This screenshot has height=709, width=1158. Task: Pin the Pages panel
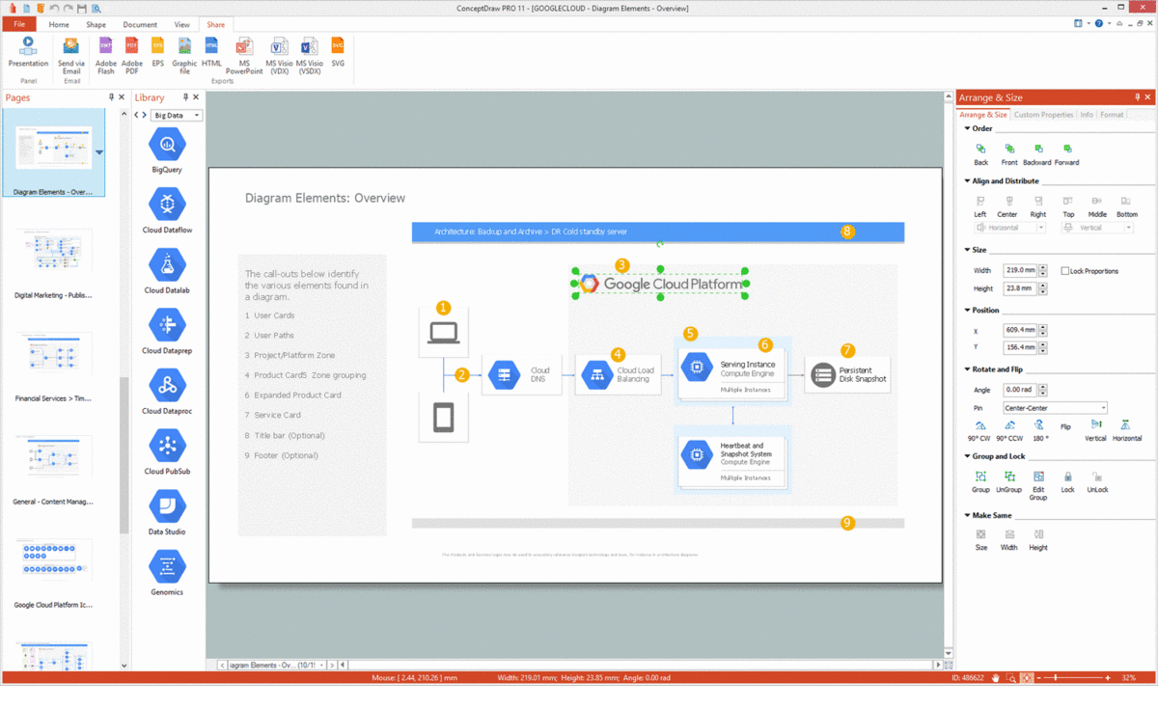click(111, 97)
